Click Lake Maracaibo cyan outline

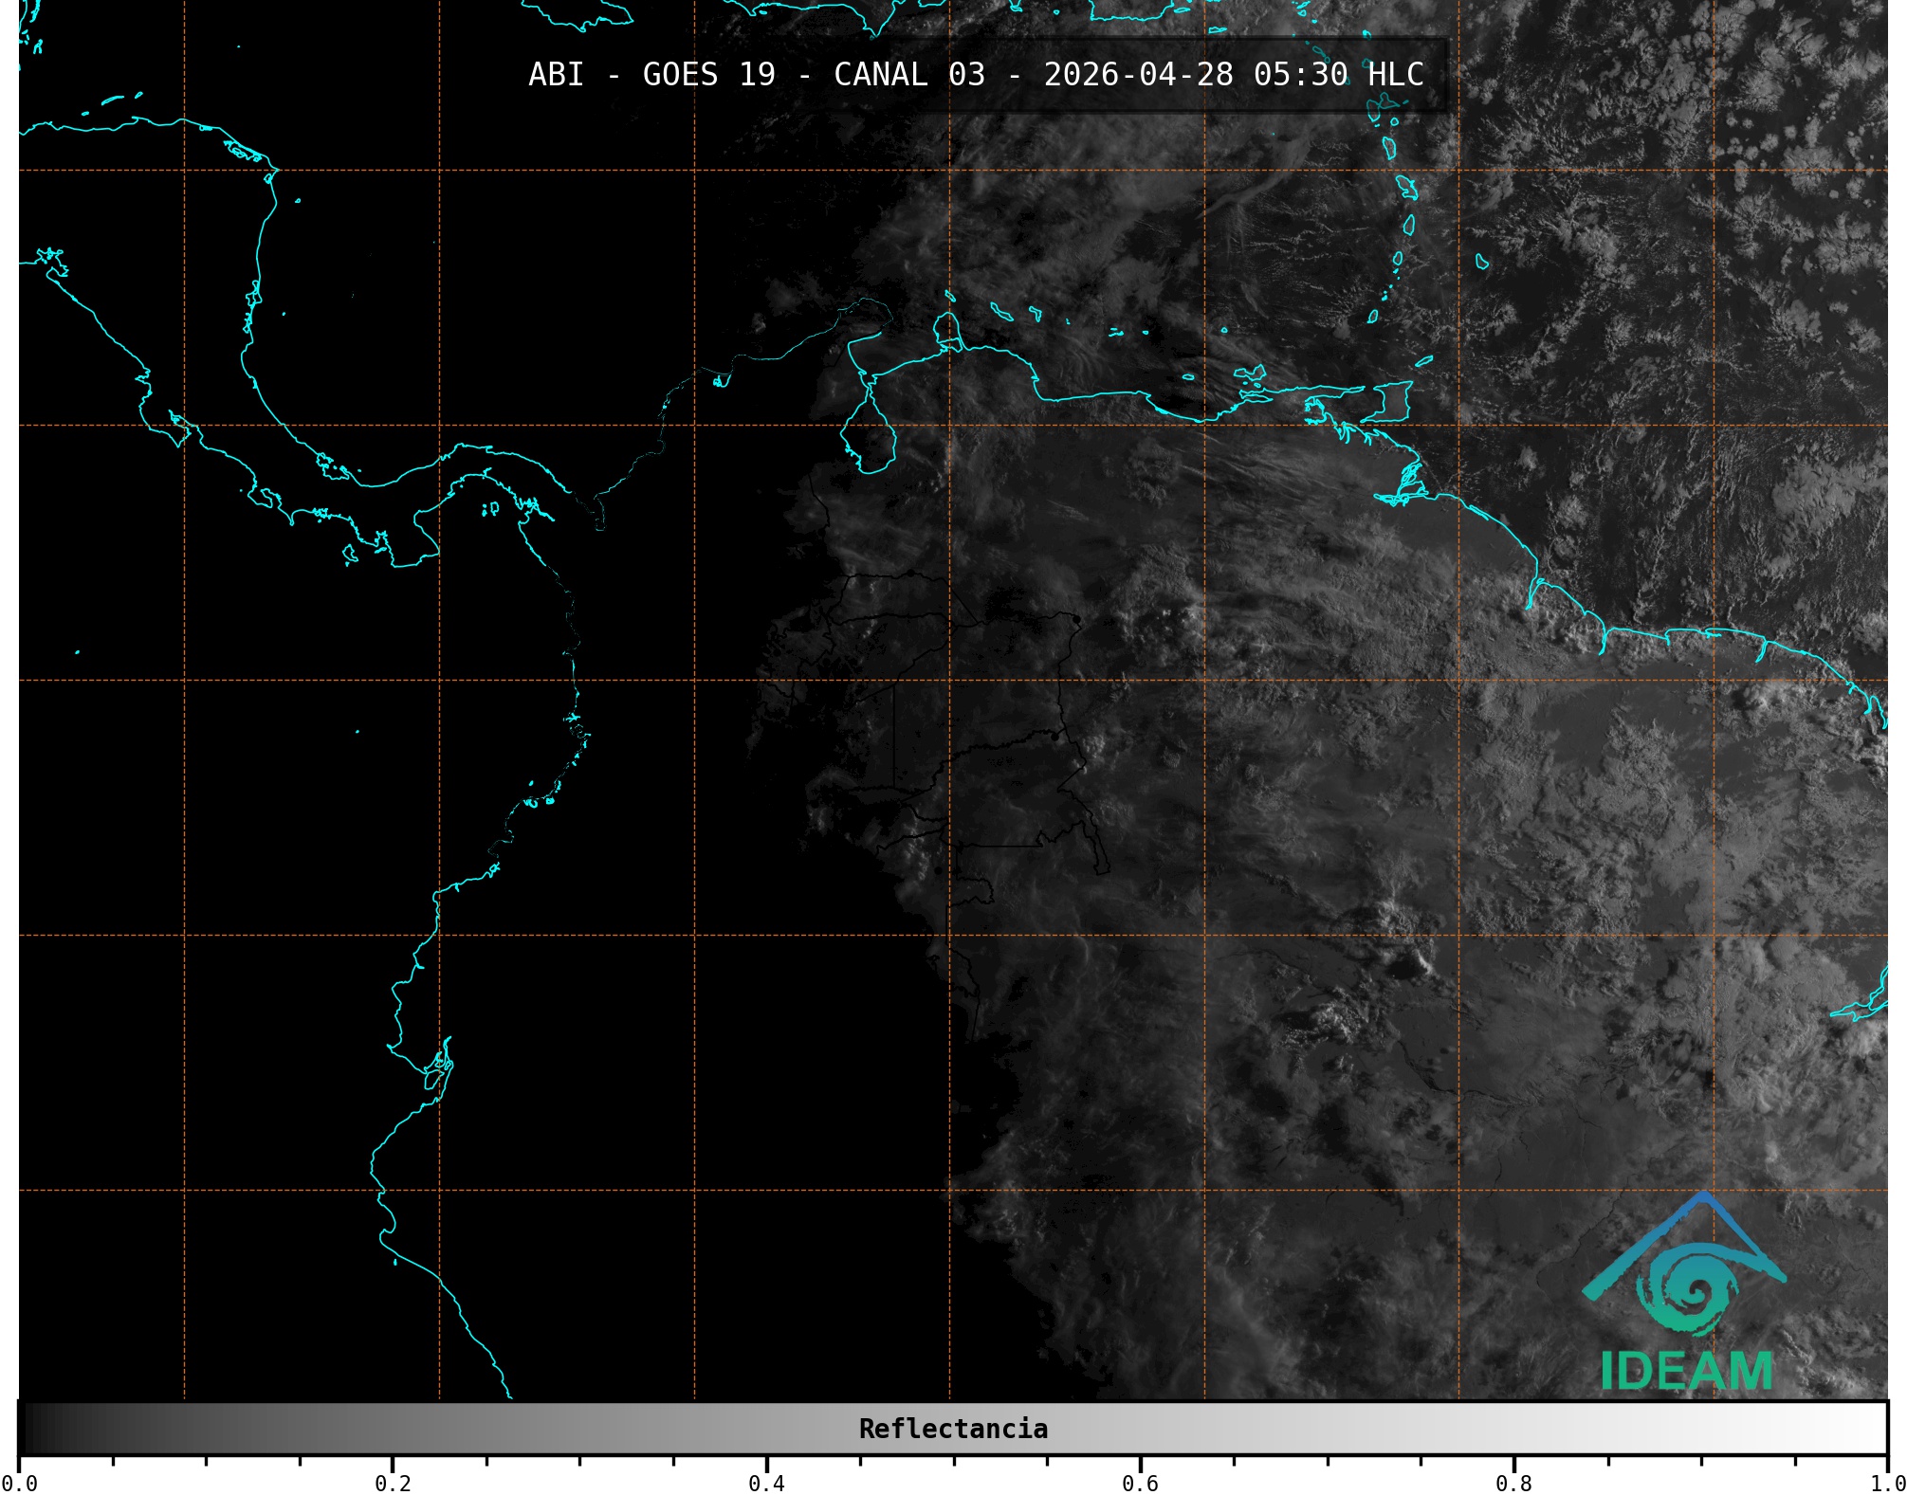tap(870, 436)
